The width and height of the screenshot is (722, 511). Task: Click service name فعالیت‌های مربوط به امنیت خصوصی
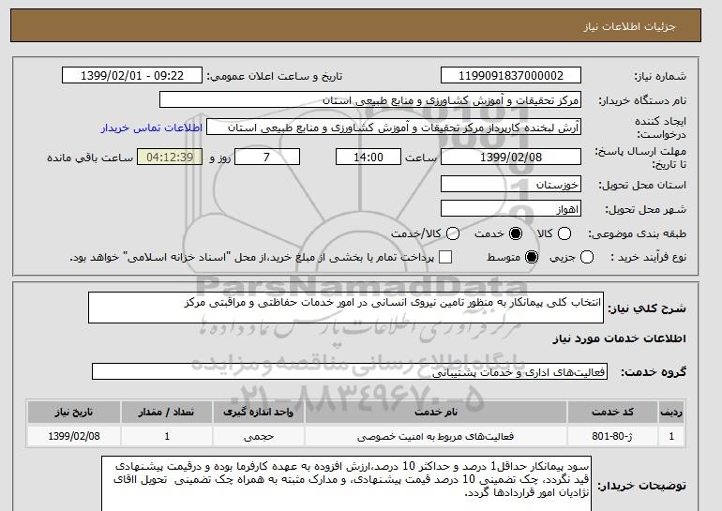point(436,436)
